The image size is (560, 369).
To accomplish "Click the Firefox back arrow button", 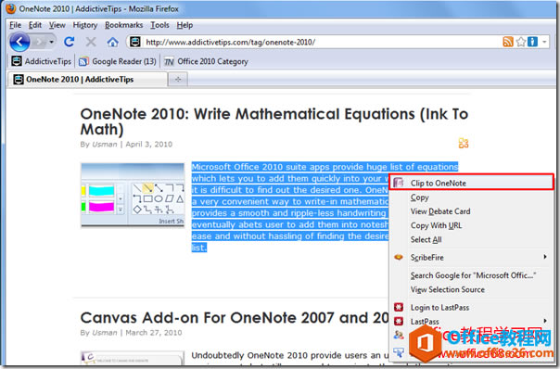I will 19,42.
